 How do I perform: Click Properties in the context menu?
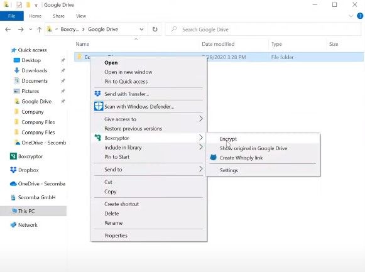116,236
